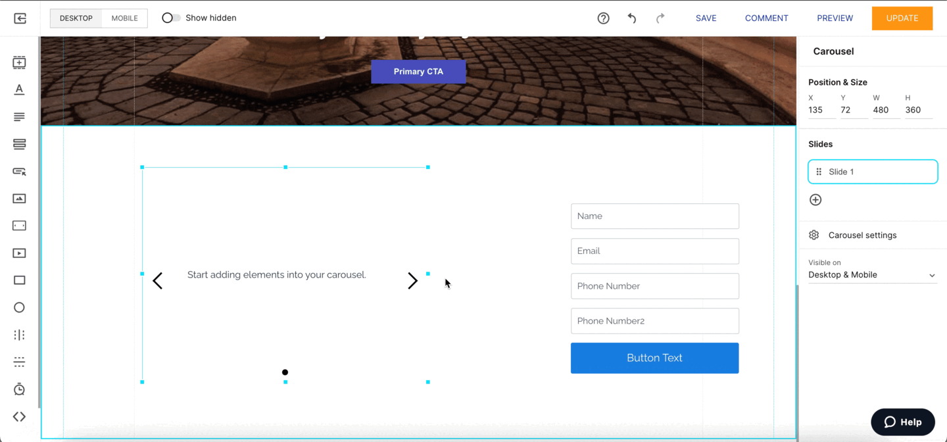Select the video element tool
This screenshot has width=947, height=442.
pos(19,253)
